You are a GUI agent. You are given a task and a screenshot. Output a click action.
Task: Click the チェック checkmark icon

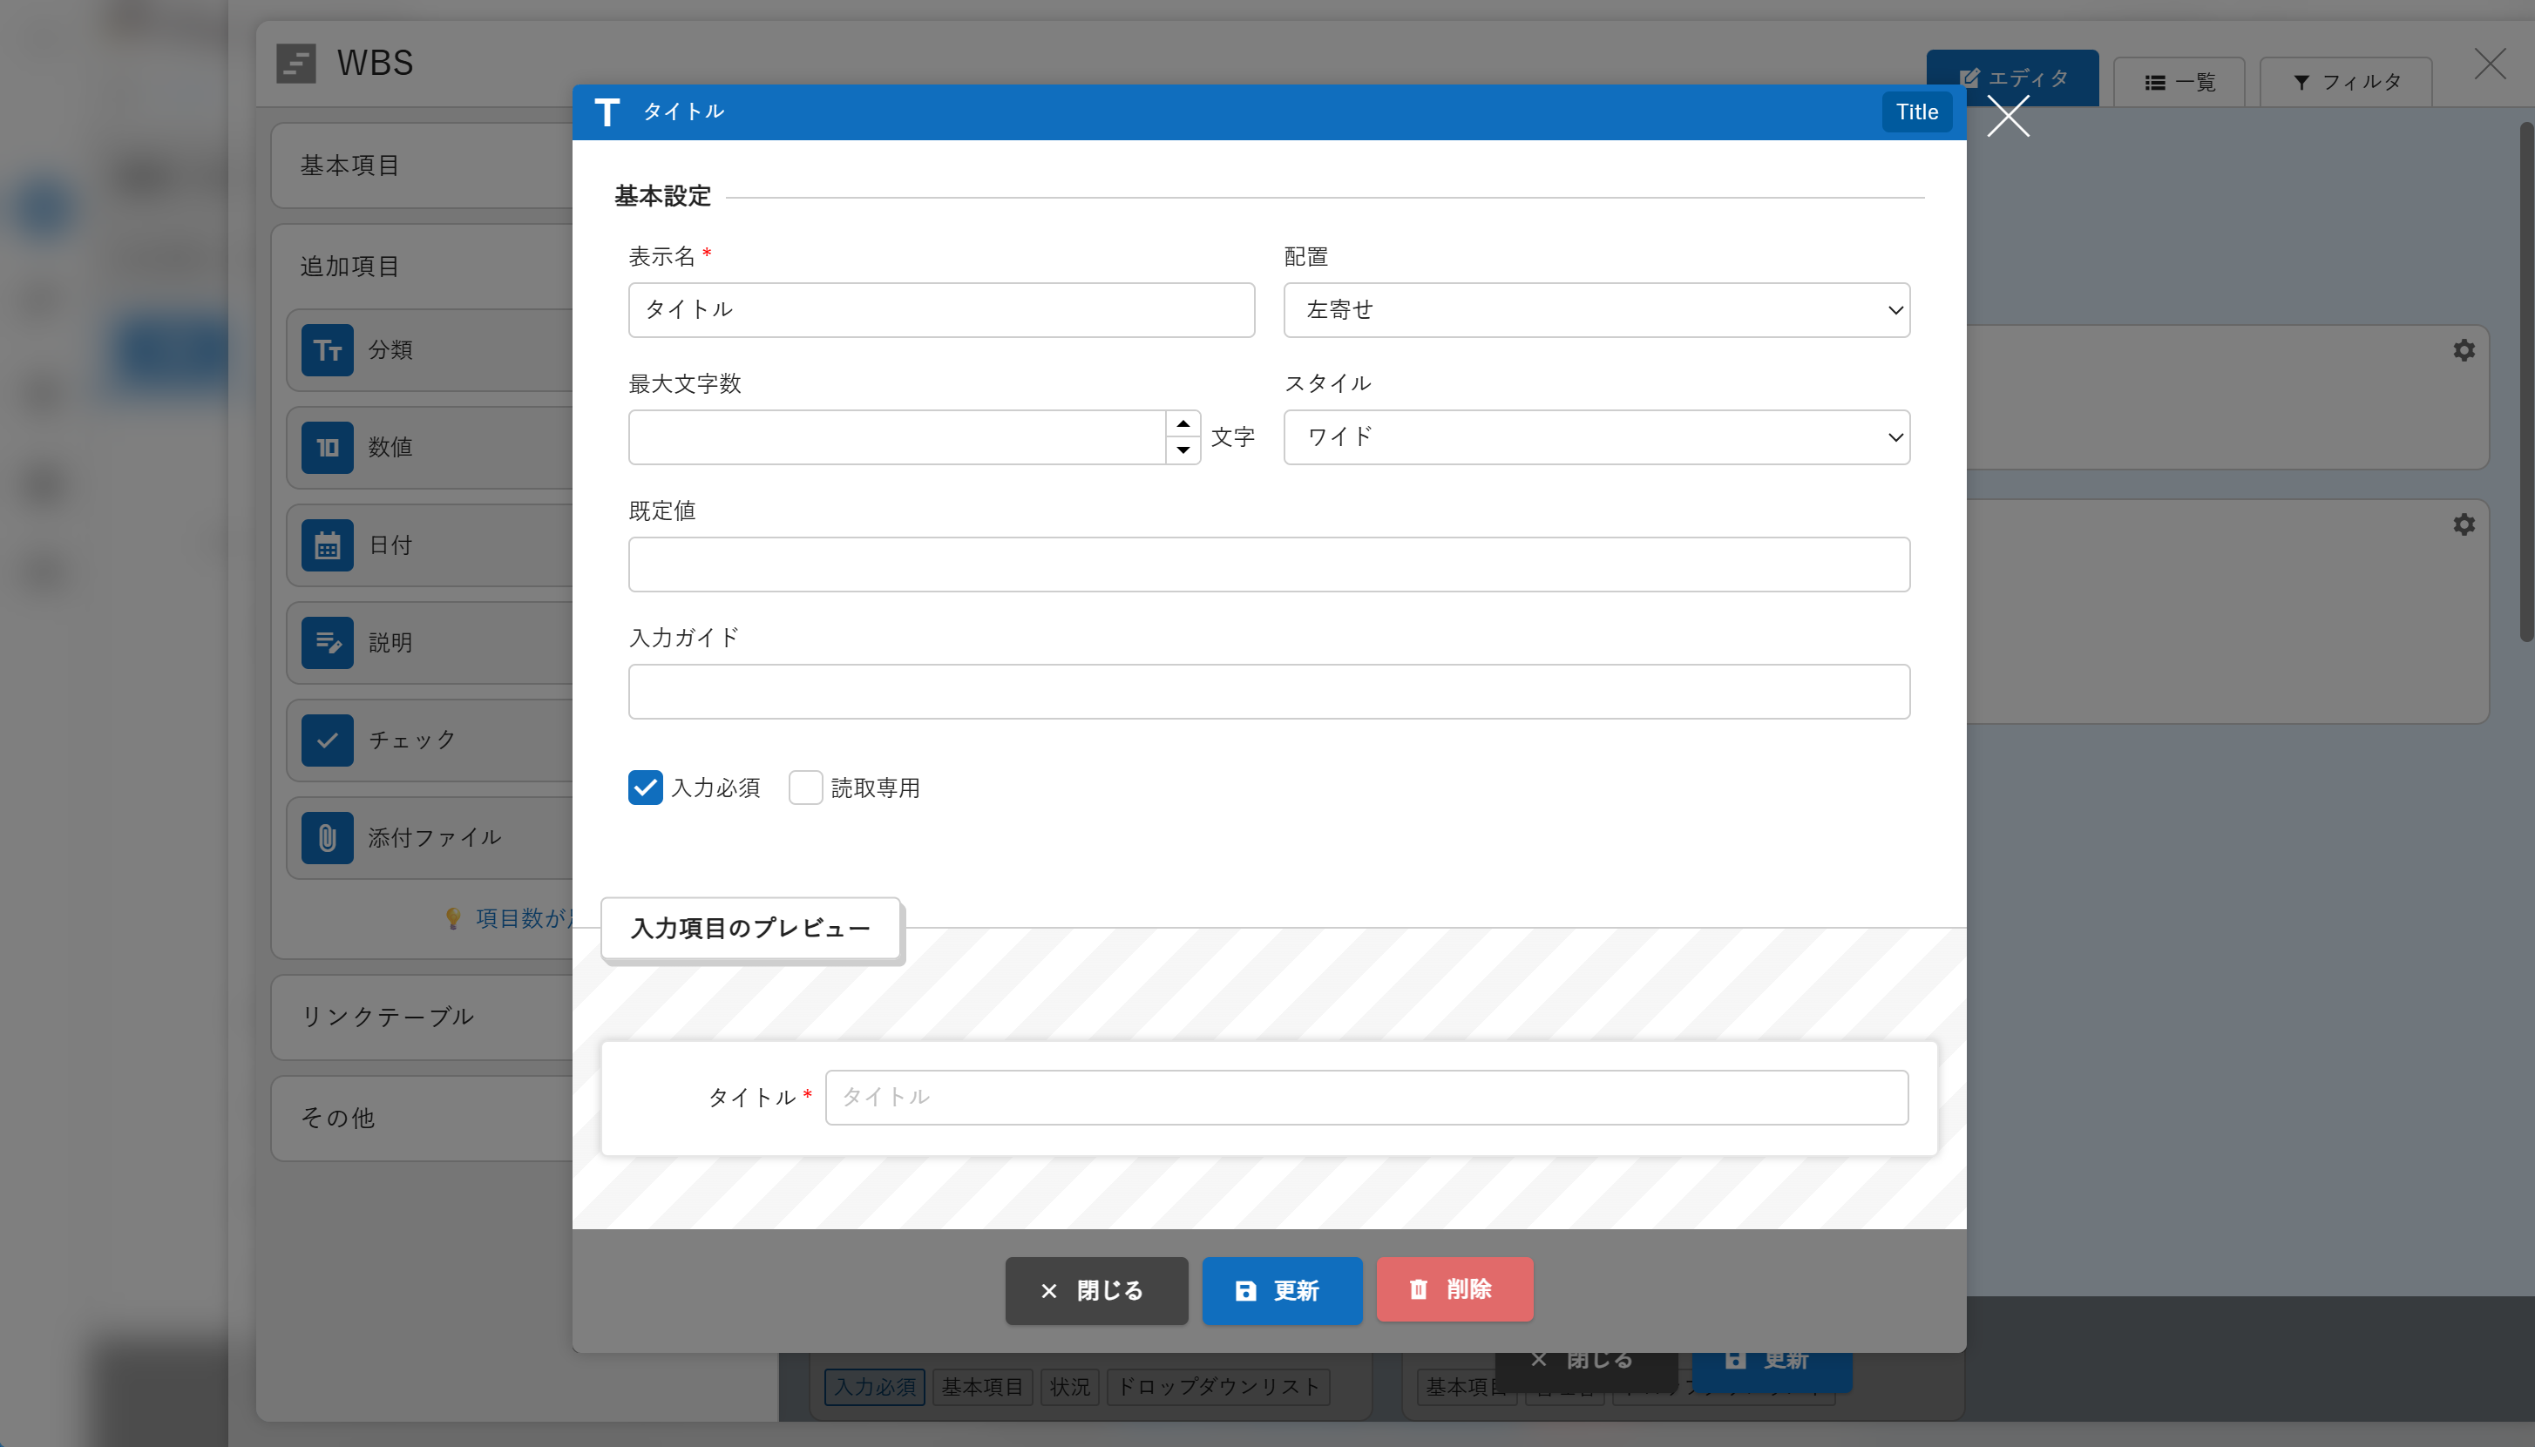[327, 740]
